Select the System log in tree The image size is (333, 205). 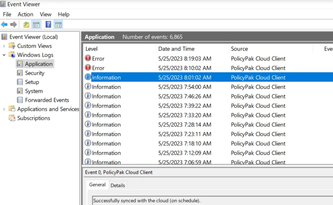point(34,91)
